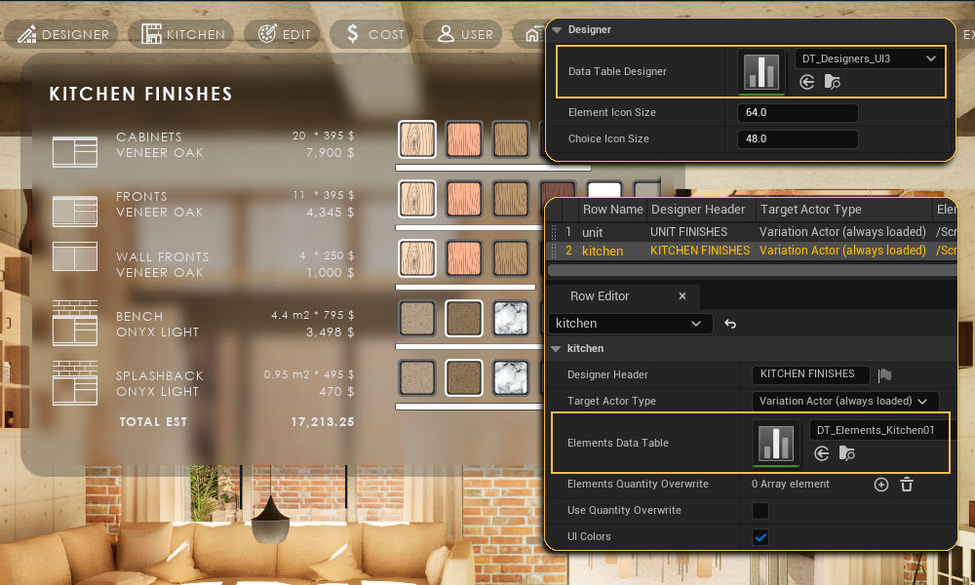Image resolution: width=975 pixels, height=585 pixels.
Task: Click the Edit button in top bar
Action: pos(285,34)
